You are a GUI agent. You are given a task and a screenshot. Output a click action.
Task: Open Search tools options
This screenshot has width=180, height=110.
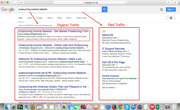coord(82,18)
